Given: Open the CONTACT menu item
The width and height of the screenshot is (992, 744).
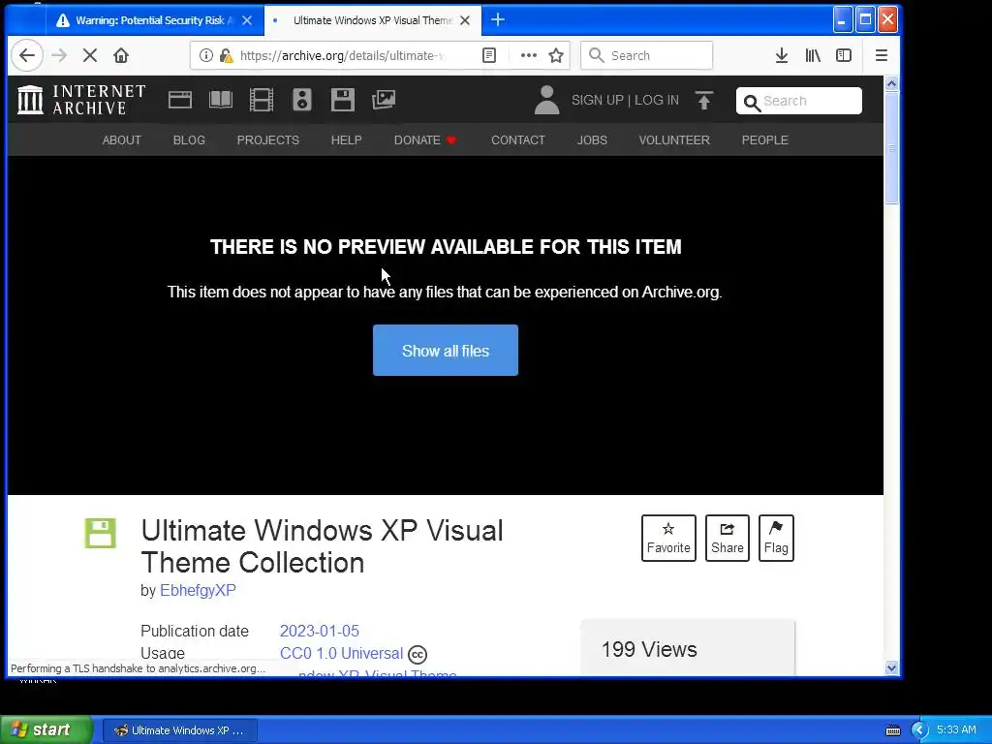Looking at the screenshot, I should (x=517, y=139).
